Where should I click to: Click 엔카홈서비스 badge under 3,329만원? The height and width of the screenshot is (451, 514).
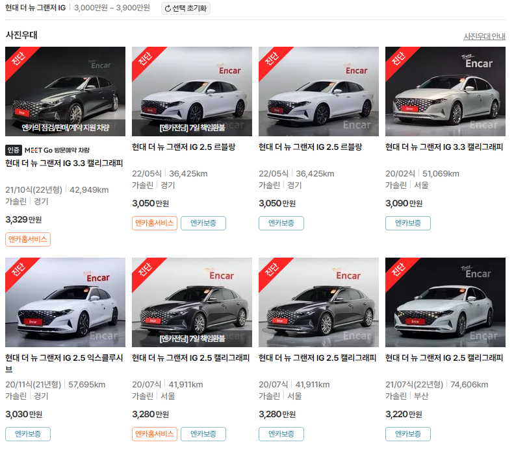[x=28, y=239]
